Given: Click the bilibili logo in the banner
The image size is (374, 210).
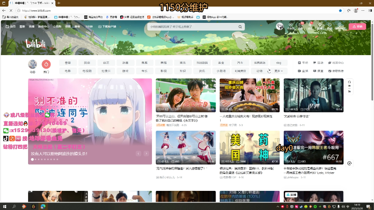Looking at the screenshot, I should (x=36, y=43).
